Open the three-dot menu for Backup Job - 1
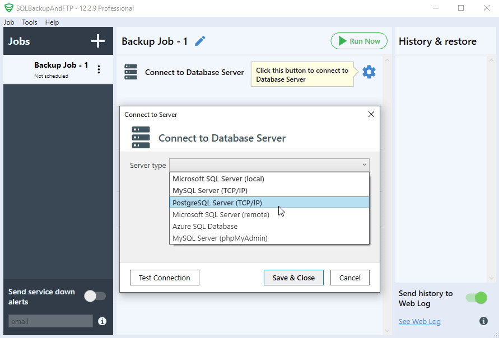 click(x=99, y=68)
